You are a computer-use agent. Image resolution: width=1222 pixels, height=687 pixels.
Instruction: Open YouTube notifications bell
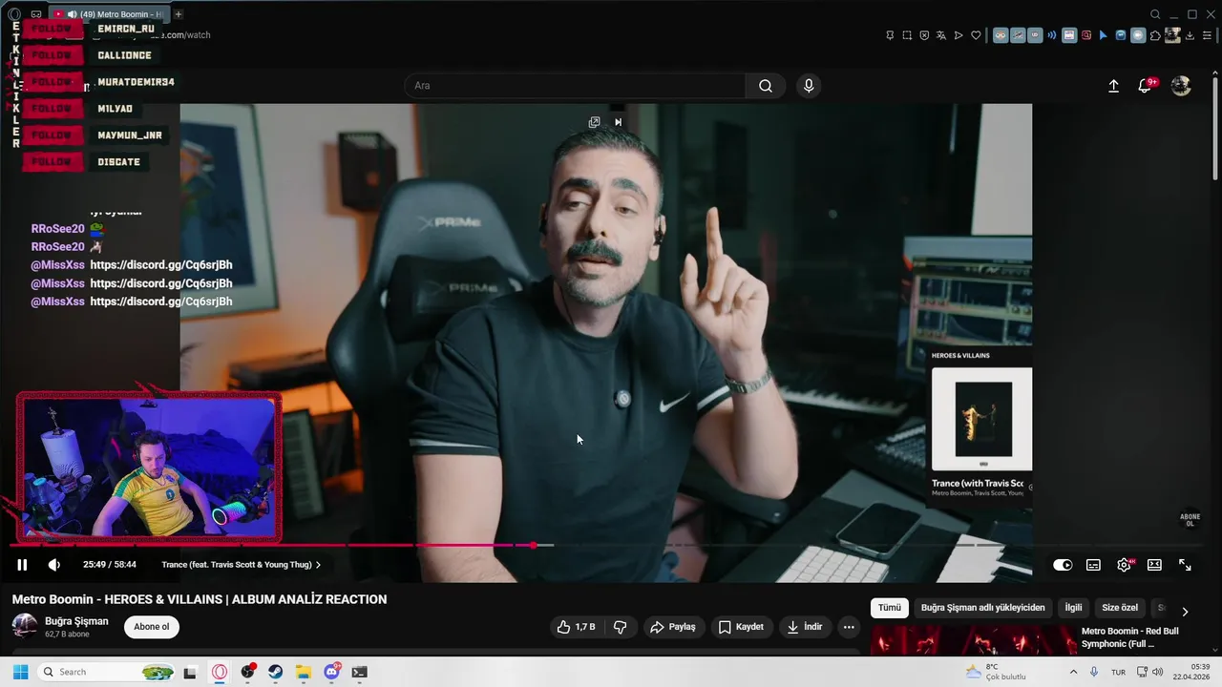(1145, 86)
